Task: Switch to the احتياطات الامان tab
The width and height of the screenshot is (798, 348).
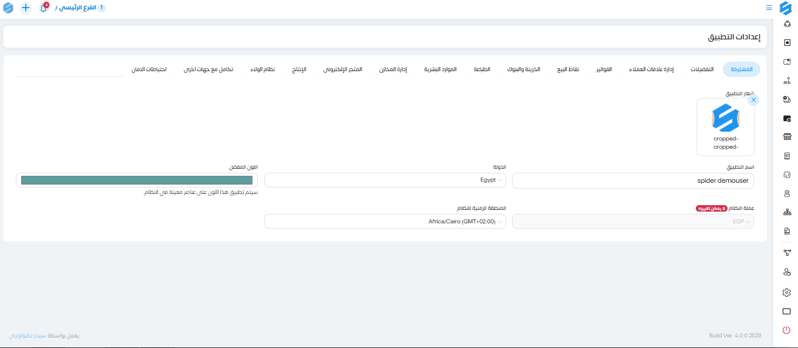Action: pyautogui.click(x=149, y=69)
